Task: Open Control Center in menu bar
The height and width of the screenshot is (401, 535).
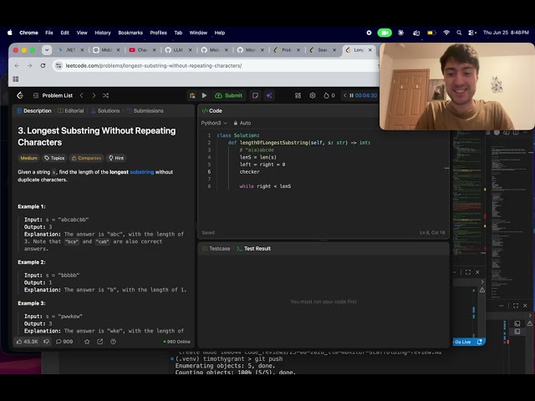Action: [472, 33]
